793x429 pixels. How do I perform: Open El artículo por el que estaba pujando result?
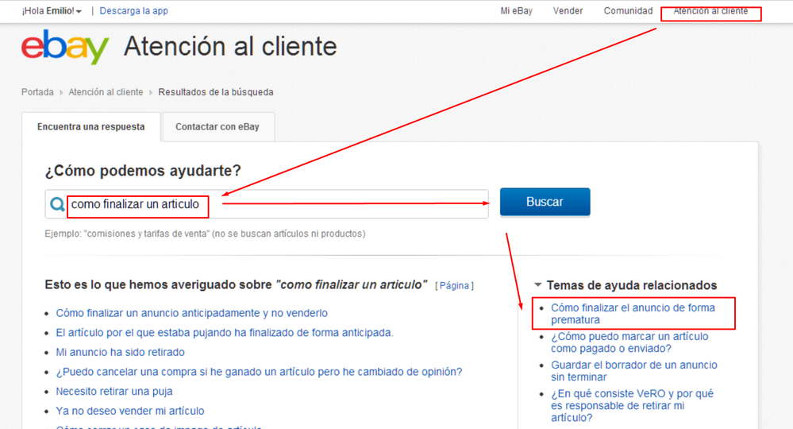pos(224,333)
